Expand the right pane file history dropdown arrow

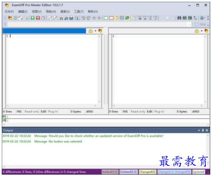202,31
